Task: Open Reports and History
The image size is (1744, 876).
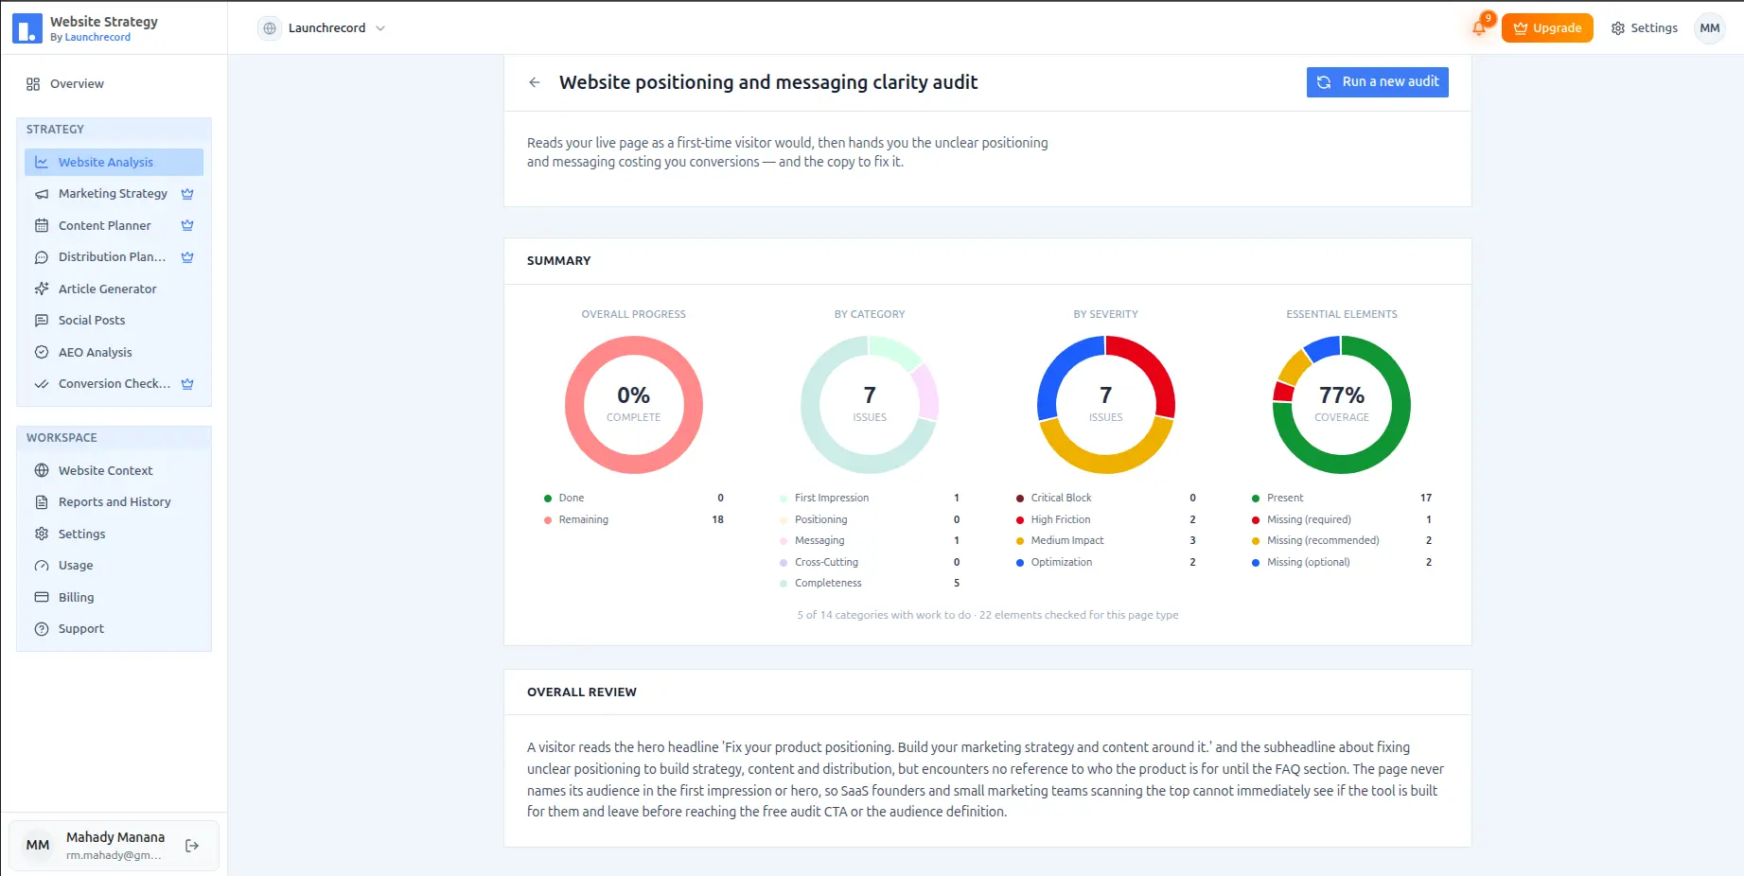Action: (114, 502)
